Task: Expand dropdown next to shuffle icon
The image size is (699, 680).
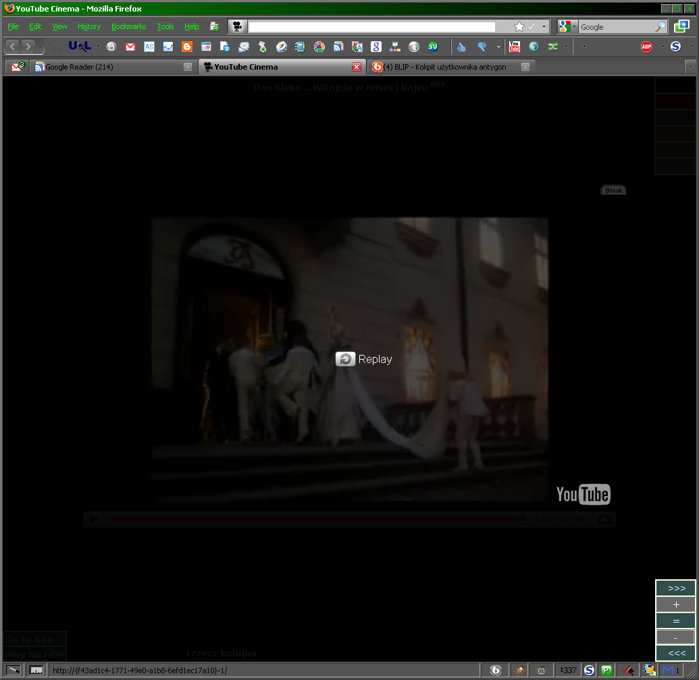Action: tap(566, 47)
